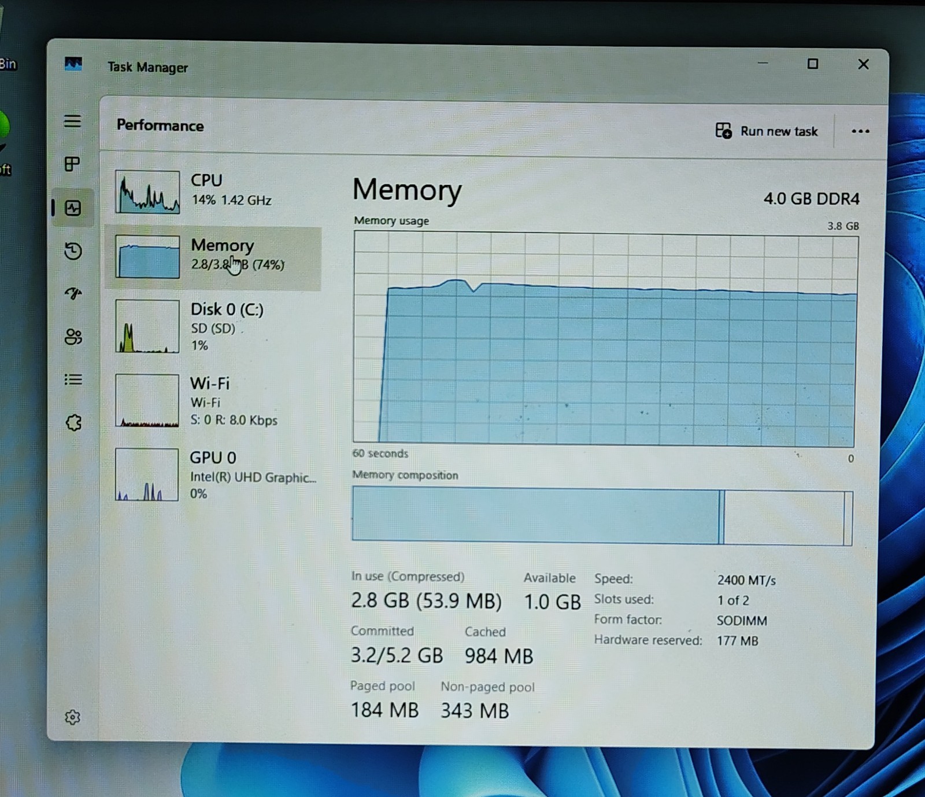Viewport: 925px width, 797px height.
Task: Click the Committed value 3.2/5.2 GB
Action: tap(397, 655)
